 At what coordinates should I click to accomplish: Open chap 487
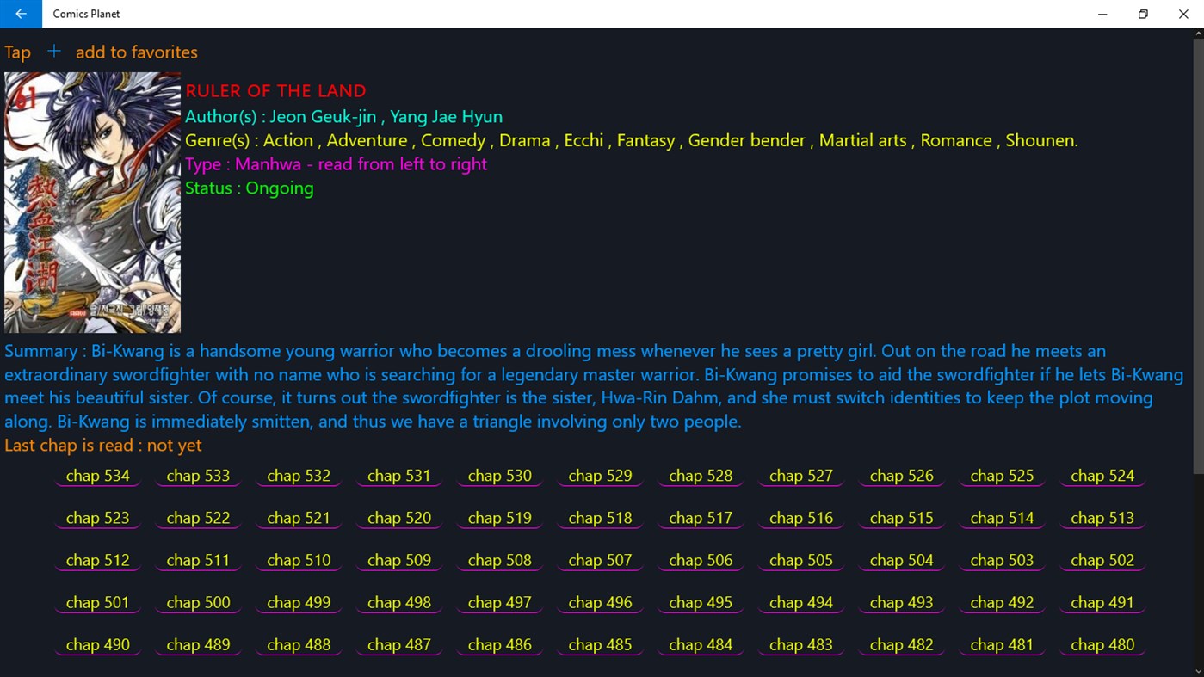(x=399, y=644)
